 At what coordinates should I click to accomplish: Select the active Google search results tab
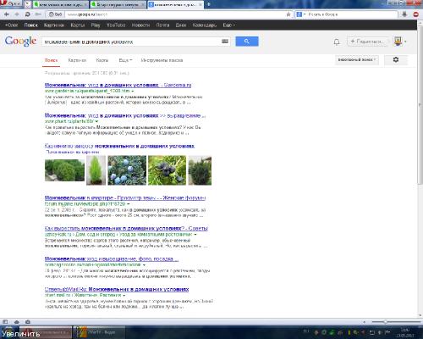click(x=175, y=4)
